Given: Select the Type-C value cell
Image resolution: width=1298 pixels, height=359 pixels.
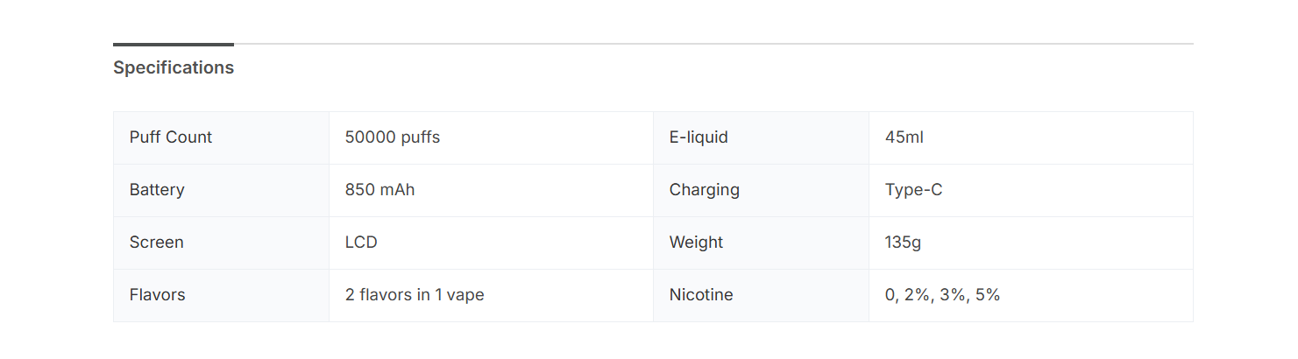Looking at the screenshot, I should tap(914, 190).
